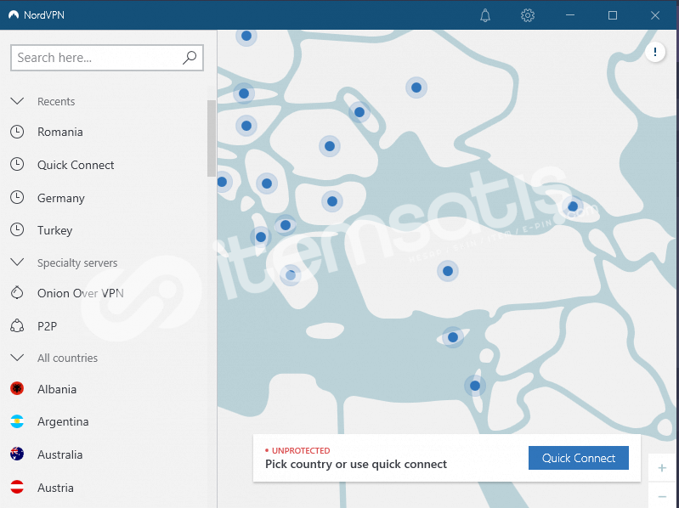This screenshot has height=508, width=679.
Task: Minimize the NordVPN window
Action: click(x=570, y=15)
